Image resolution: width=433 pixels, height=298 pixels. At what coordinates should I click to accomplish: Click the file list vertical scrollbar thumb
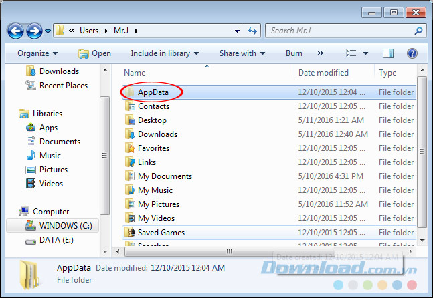click(x=422, y=152)
